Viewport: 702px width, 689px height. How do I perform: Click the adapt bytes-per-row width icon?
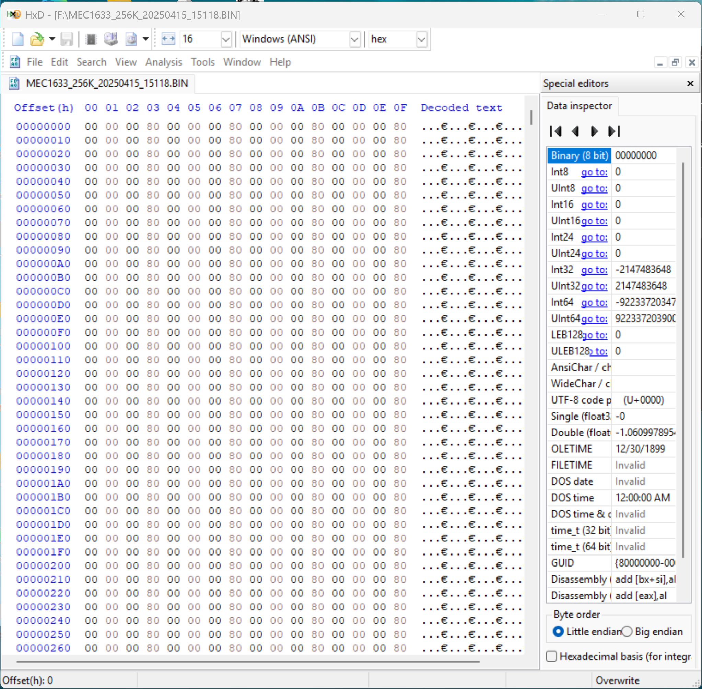coord(168,39)
